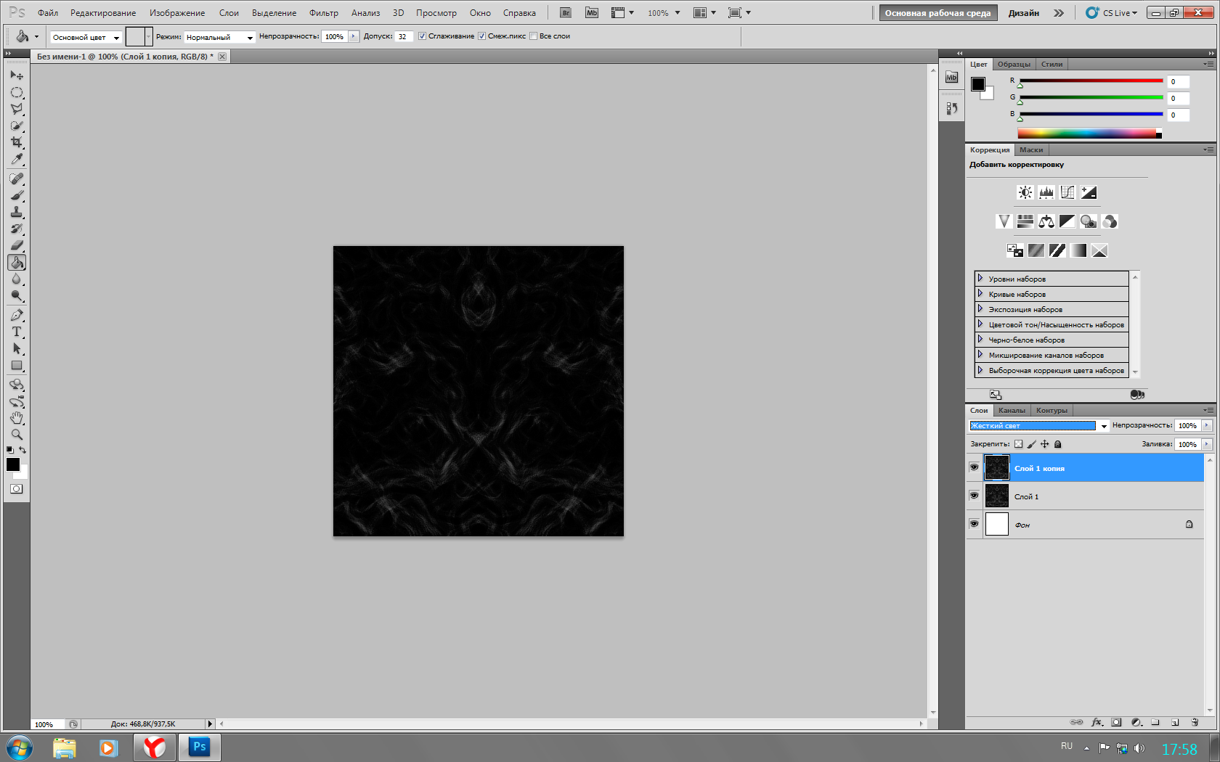
Task: Expand Экспозиция наборов presets
Action: pyautogui.click(x=980, y=309)
